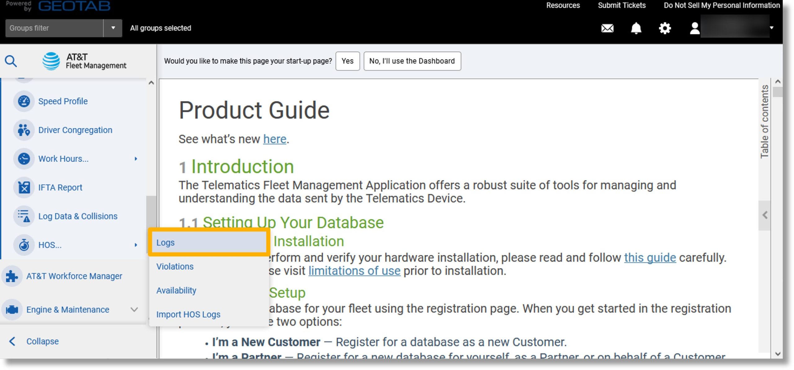Select Import HOS Logs menu item
The height and width of the screenshot is (370, 794).
coord(209,314)
